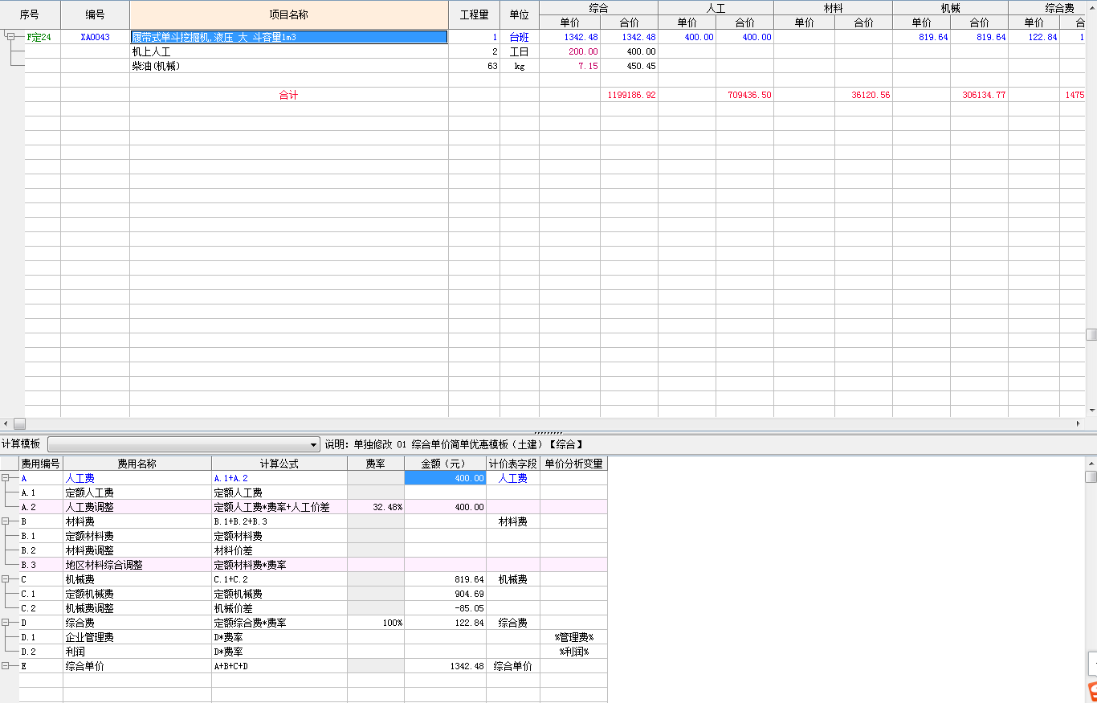Viewport: 1097px width, 703px height.
Task: Select fee row B.1 定额材料费
Action: [313, 536]
